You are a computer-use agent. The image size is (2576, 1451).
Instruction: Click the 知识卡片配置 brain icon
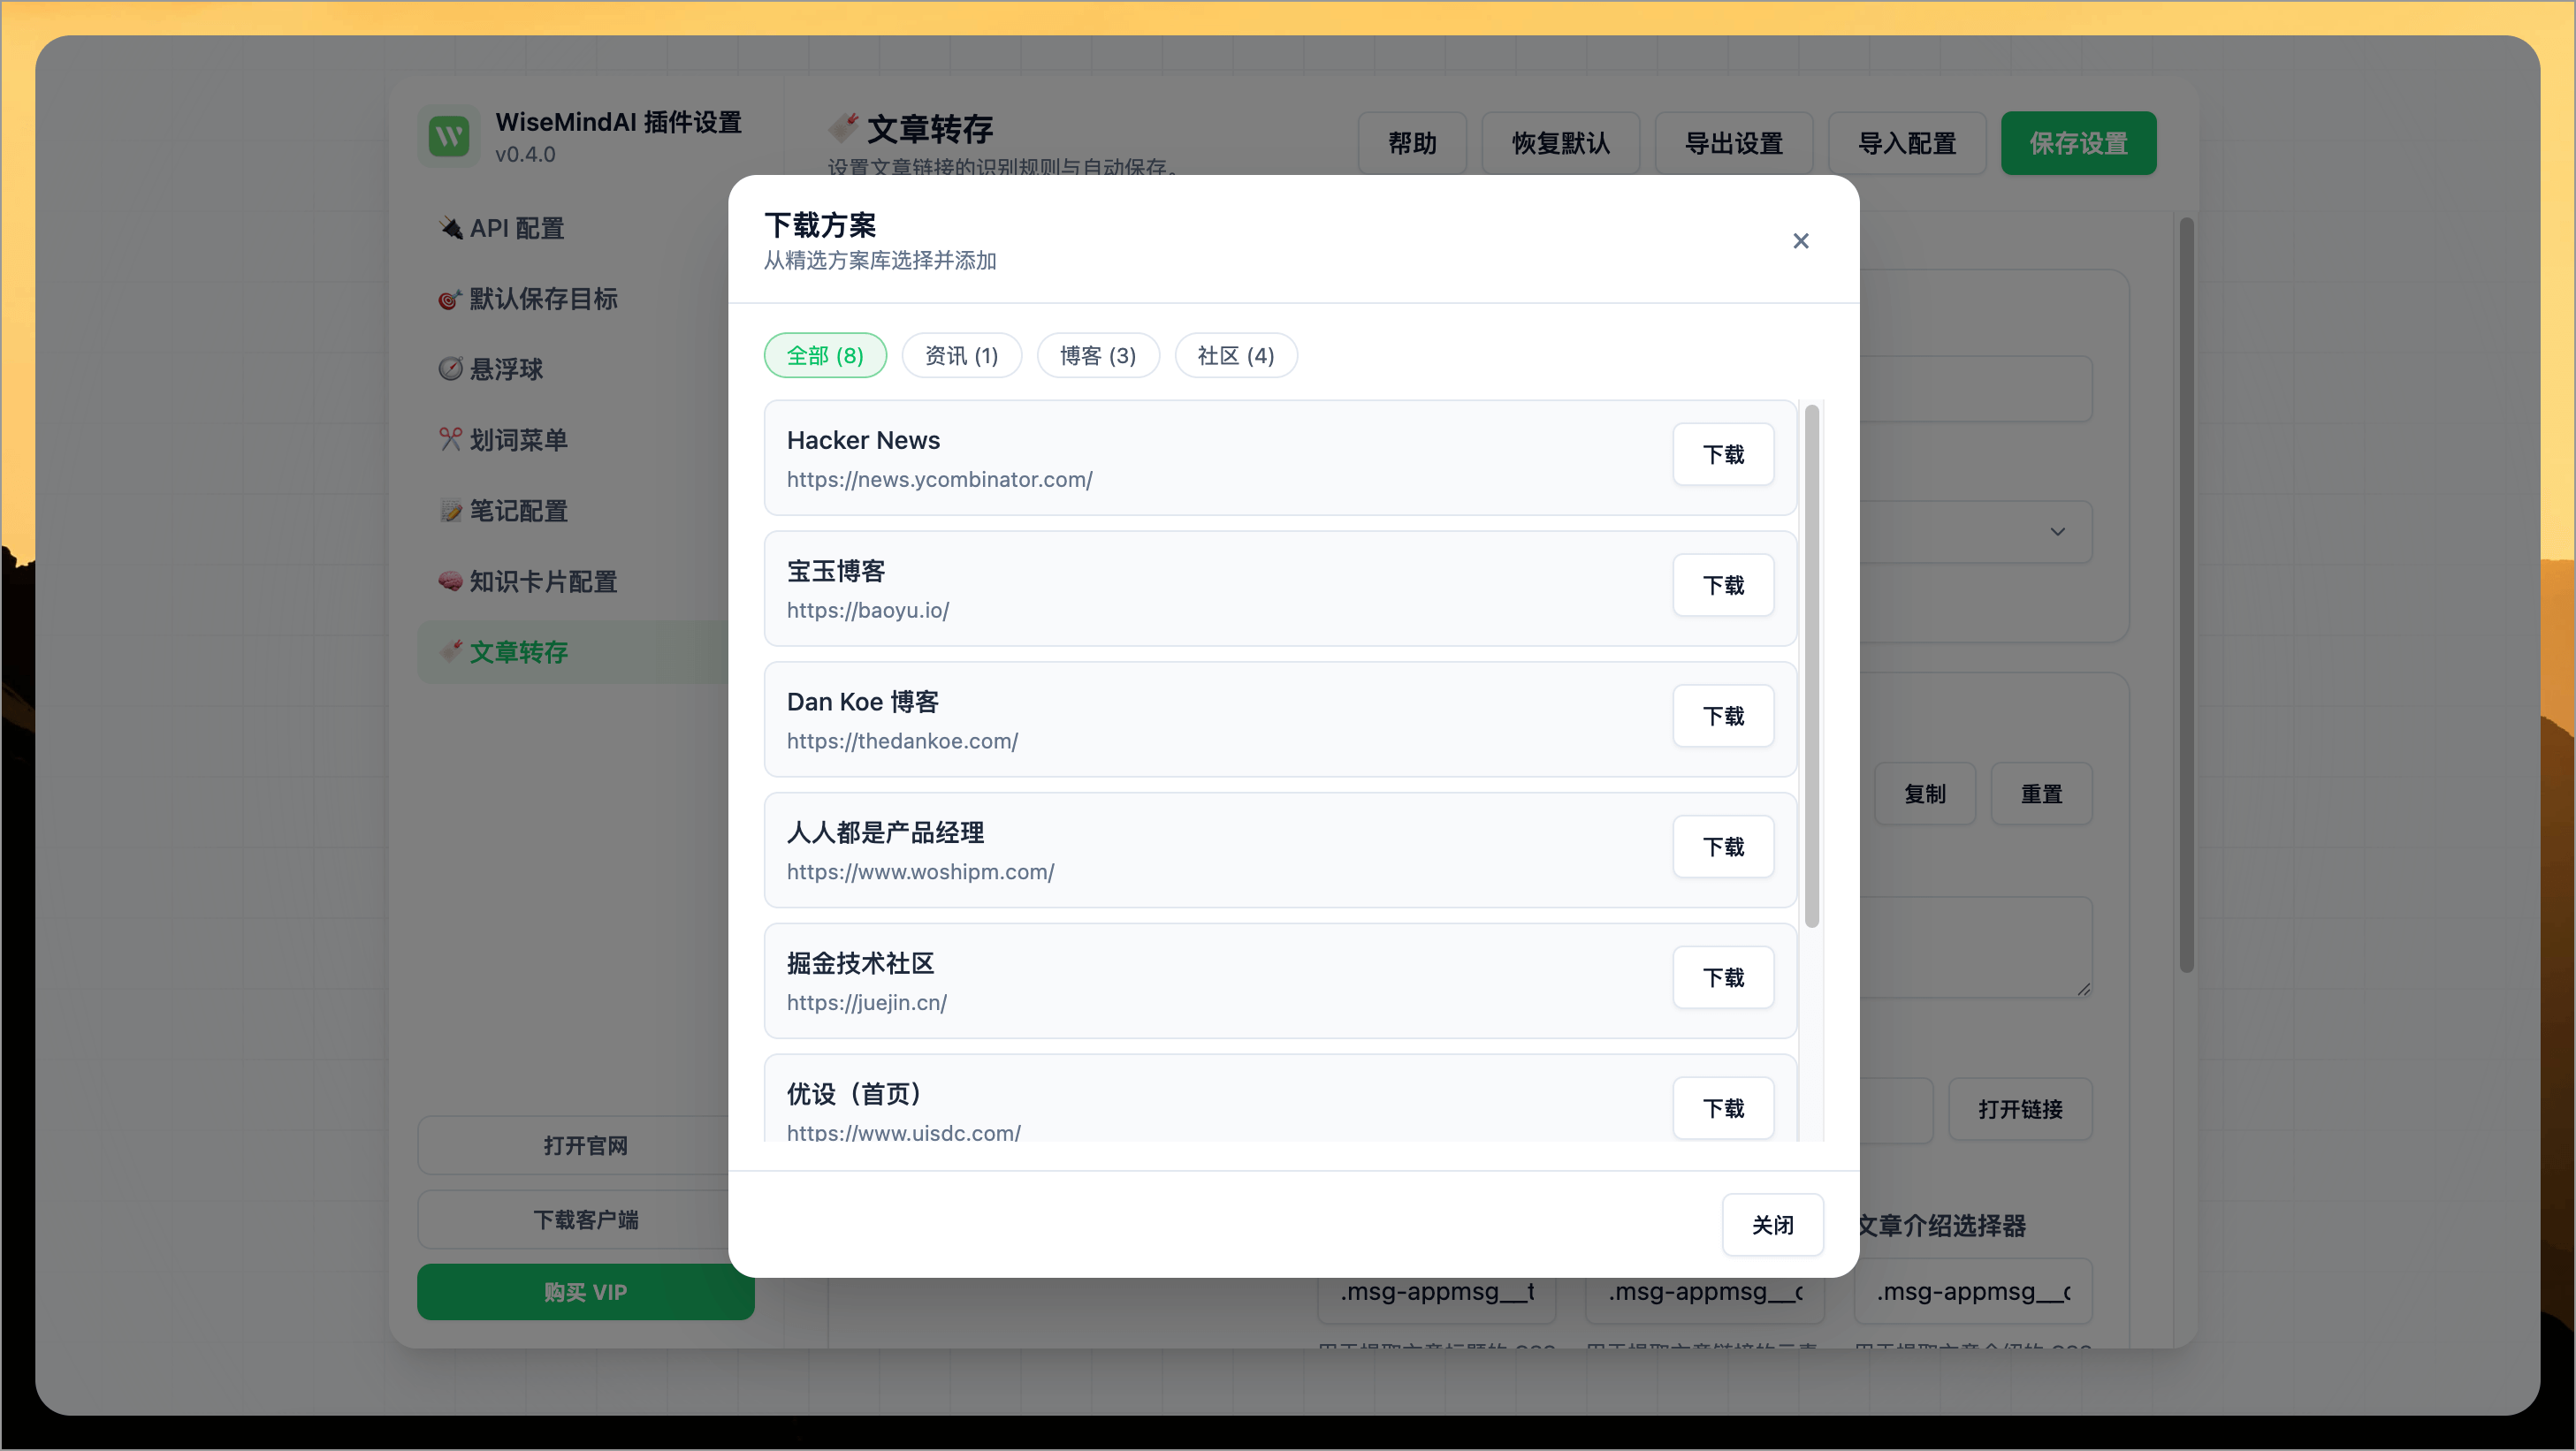(x=449, y=581)
